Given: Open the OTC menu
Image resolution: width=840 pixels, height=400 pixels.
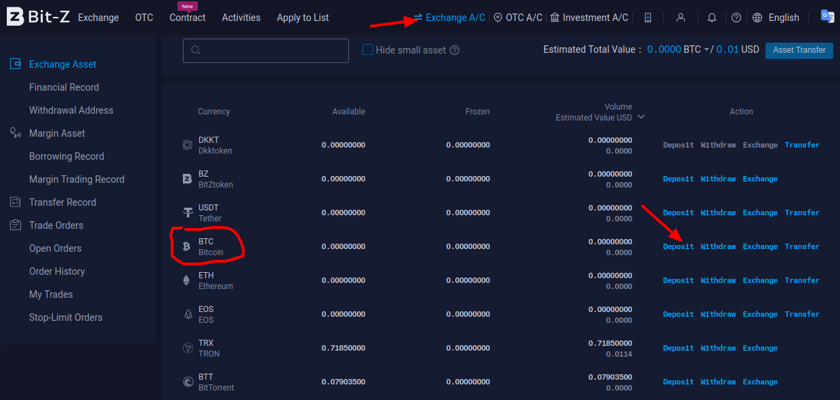Looking at the screenshot, I should (144, 18).
